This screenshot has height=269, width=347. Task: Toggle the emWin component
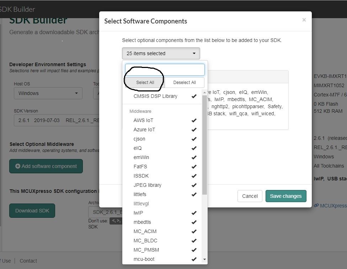pyautogui.click(x=162, y=157)
